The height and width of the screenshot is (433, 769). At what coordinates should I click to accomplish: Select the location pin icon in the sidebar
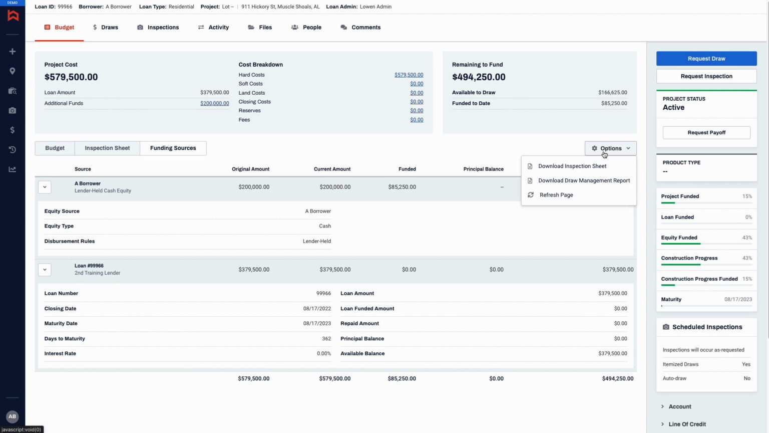coord(13,71)
